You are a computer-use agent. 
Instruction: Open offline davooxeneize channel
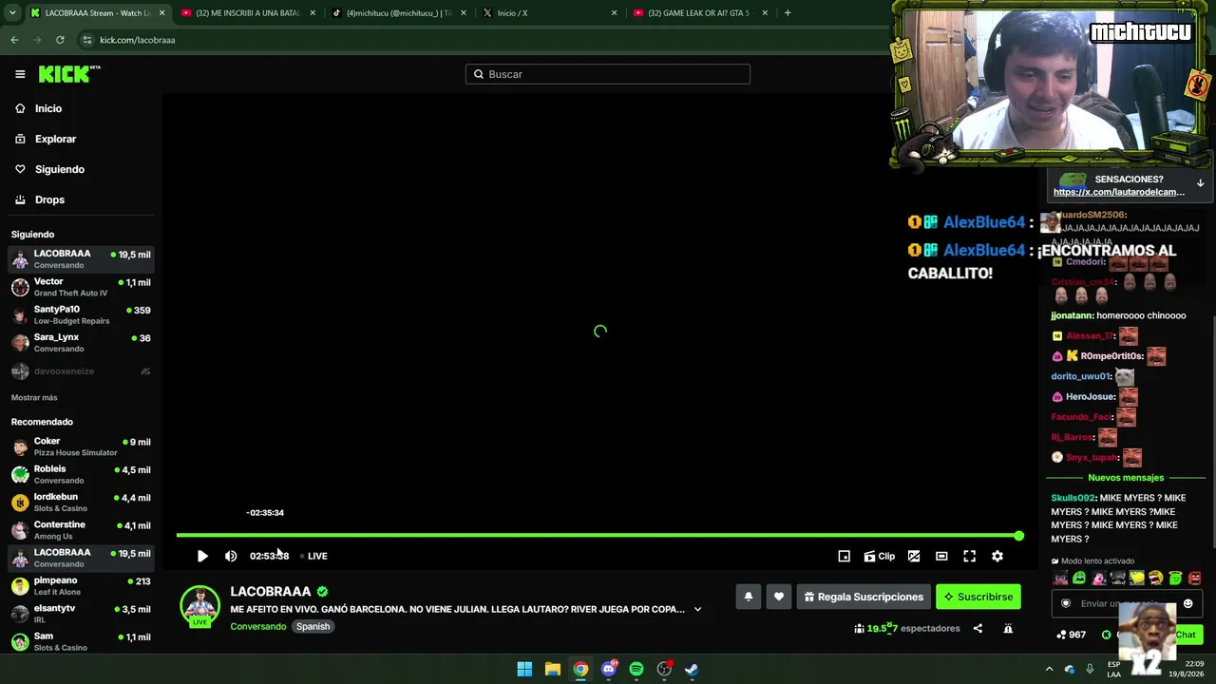81,371
